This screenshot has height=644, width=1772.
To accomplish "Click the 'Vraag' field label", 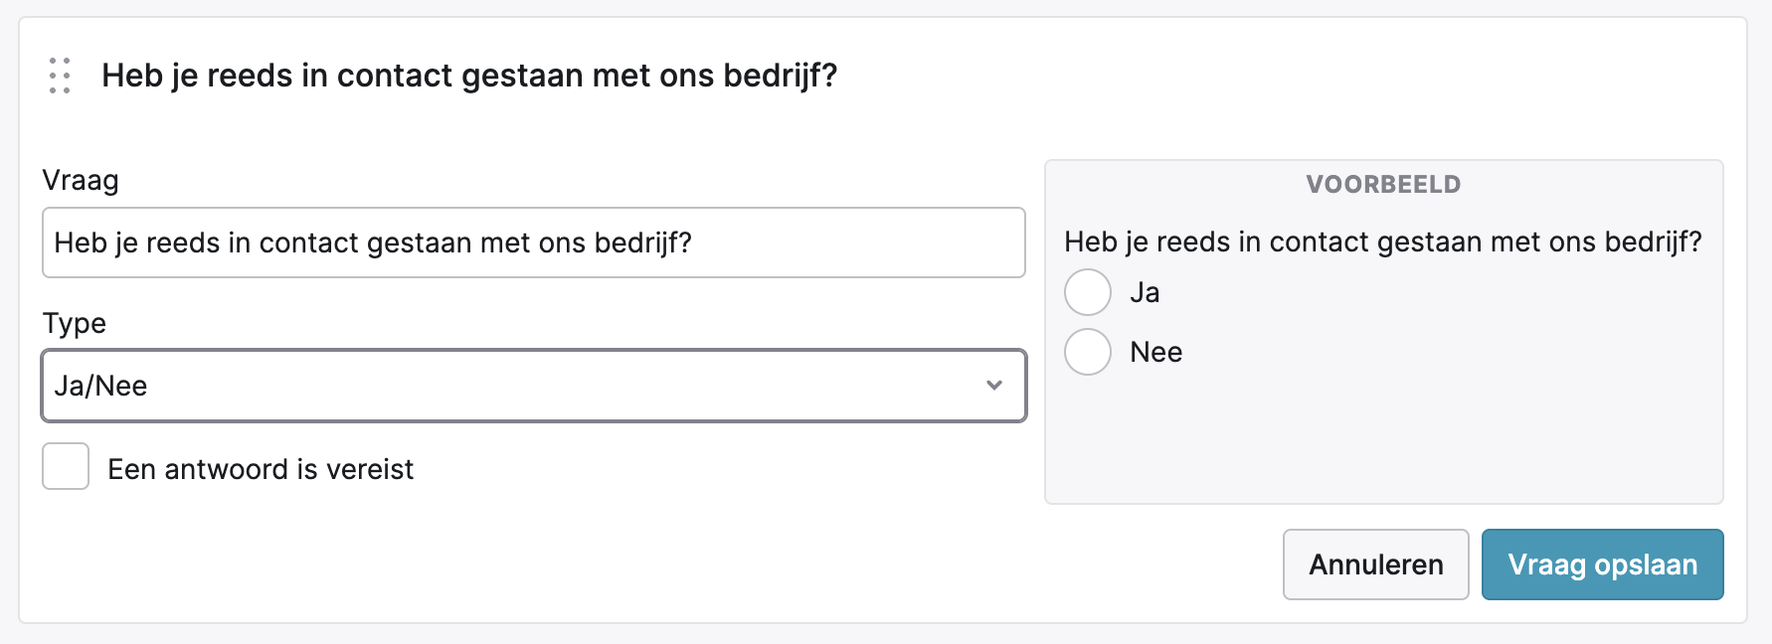I will coord(81,181).
